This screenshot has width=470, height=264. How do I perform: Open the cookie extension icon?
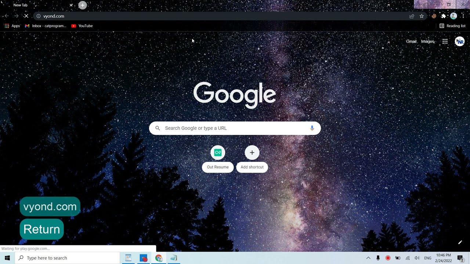pos(434,16)
